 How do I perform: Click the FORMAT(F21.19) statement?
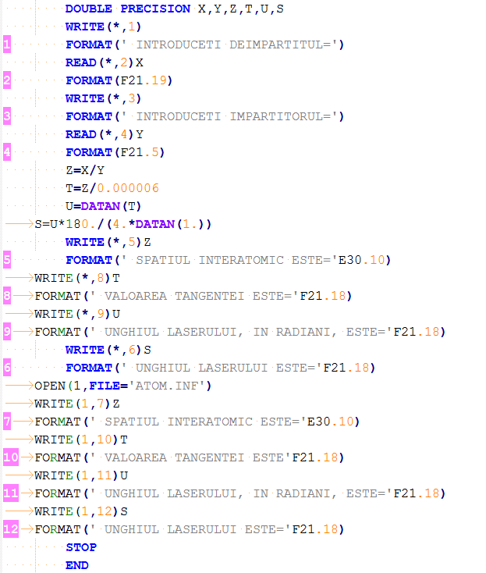click(x=119, y=80)
